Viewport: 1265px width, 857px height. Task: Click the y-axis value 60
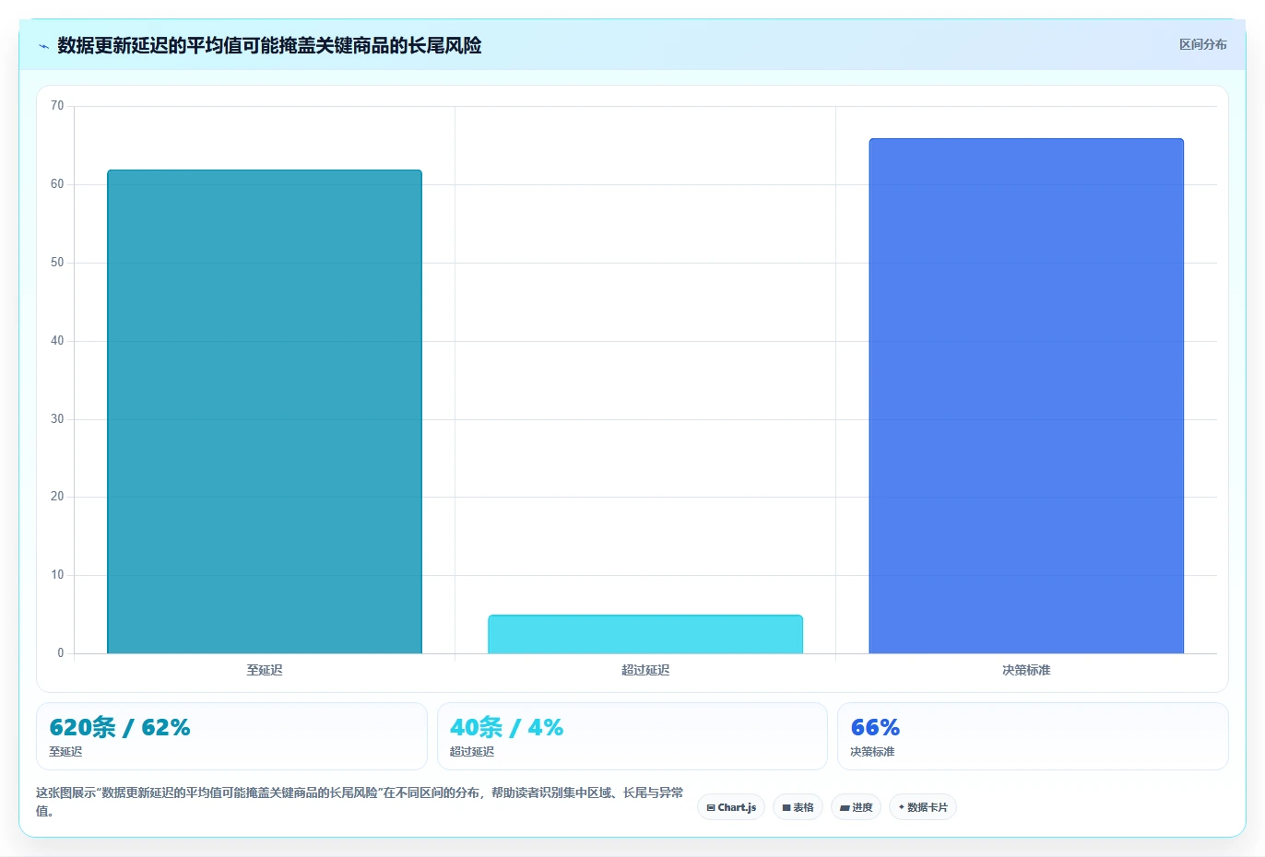[57, 184]
